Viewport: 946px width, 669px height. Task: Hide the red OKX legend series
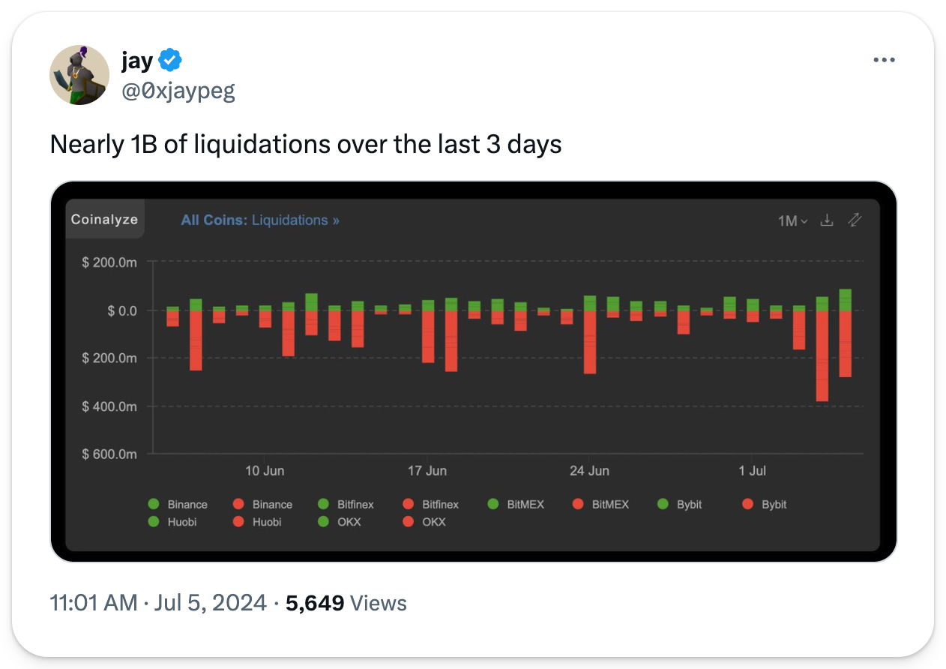pyautogui.click(x=409, y=521)
